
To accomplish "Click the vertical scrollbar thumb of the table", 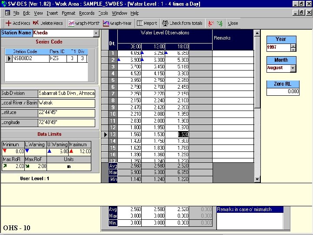I will pyautogui.click(x=257, y=72).
